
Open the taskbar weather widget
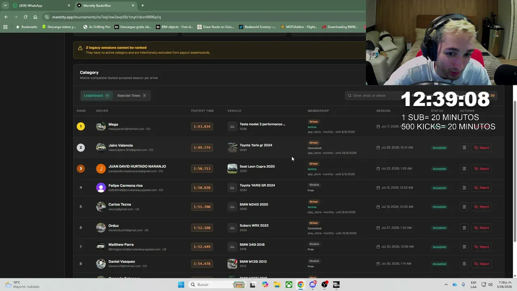click(x=22, y=285)
